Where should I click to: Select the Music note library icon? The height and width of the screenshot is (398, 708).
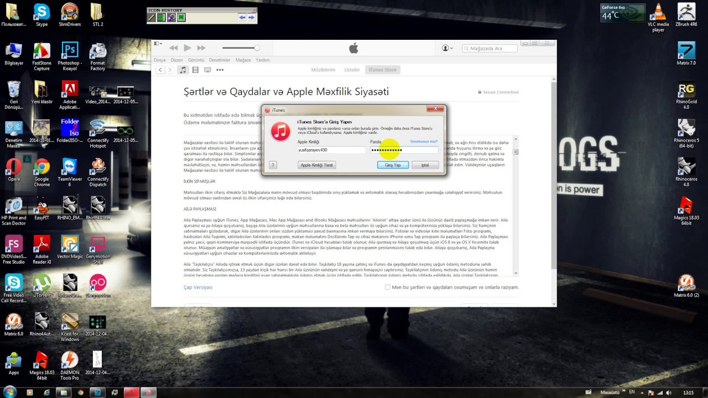tap(183, 70)
